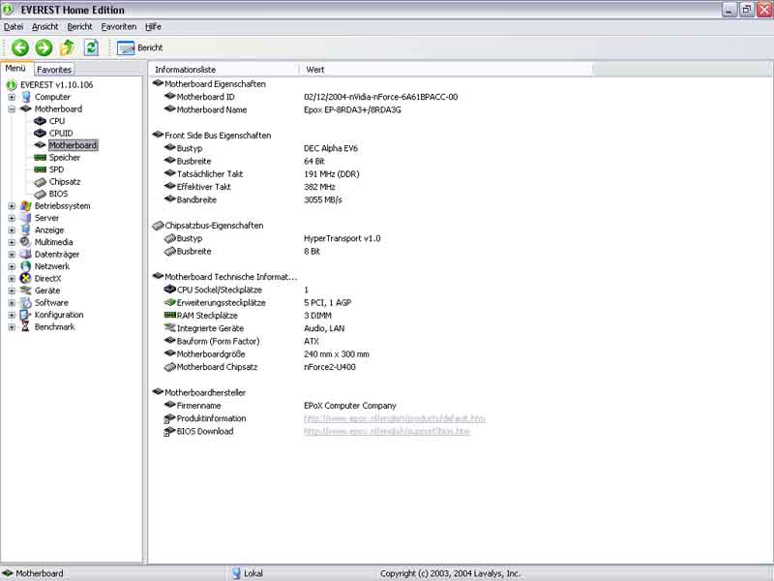Screen dimensions: 774x581
Task: Click the green Forward arrow toolbar icon
Action: (x=44, y=47)
